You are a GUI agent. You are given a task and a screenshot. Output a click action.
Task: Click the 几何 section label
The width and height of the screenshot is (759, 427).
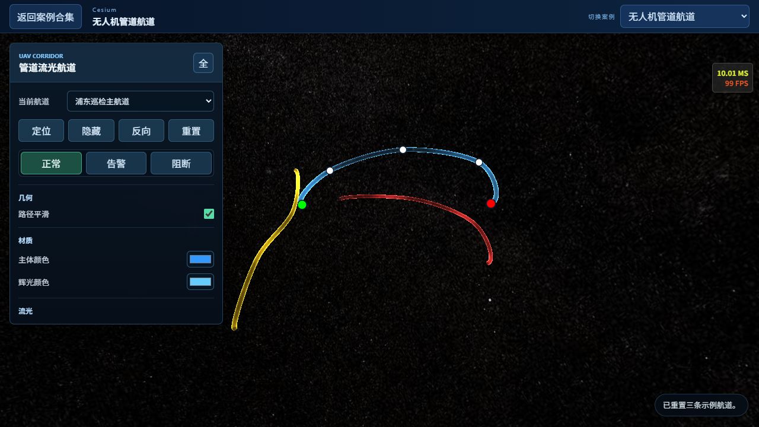tap(25, 197)
